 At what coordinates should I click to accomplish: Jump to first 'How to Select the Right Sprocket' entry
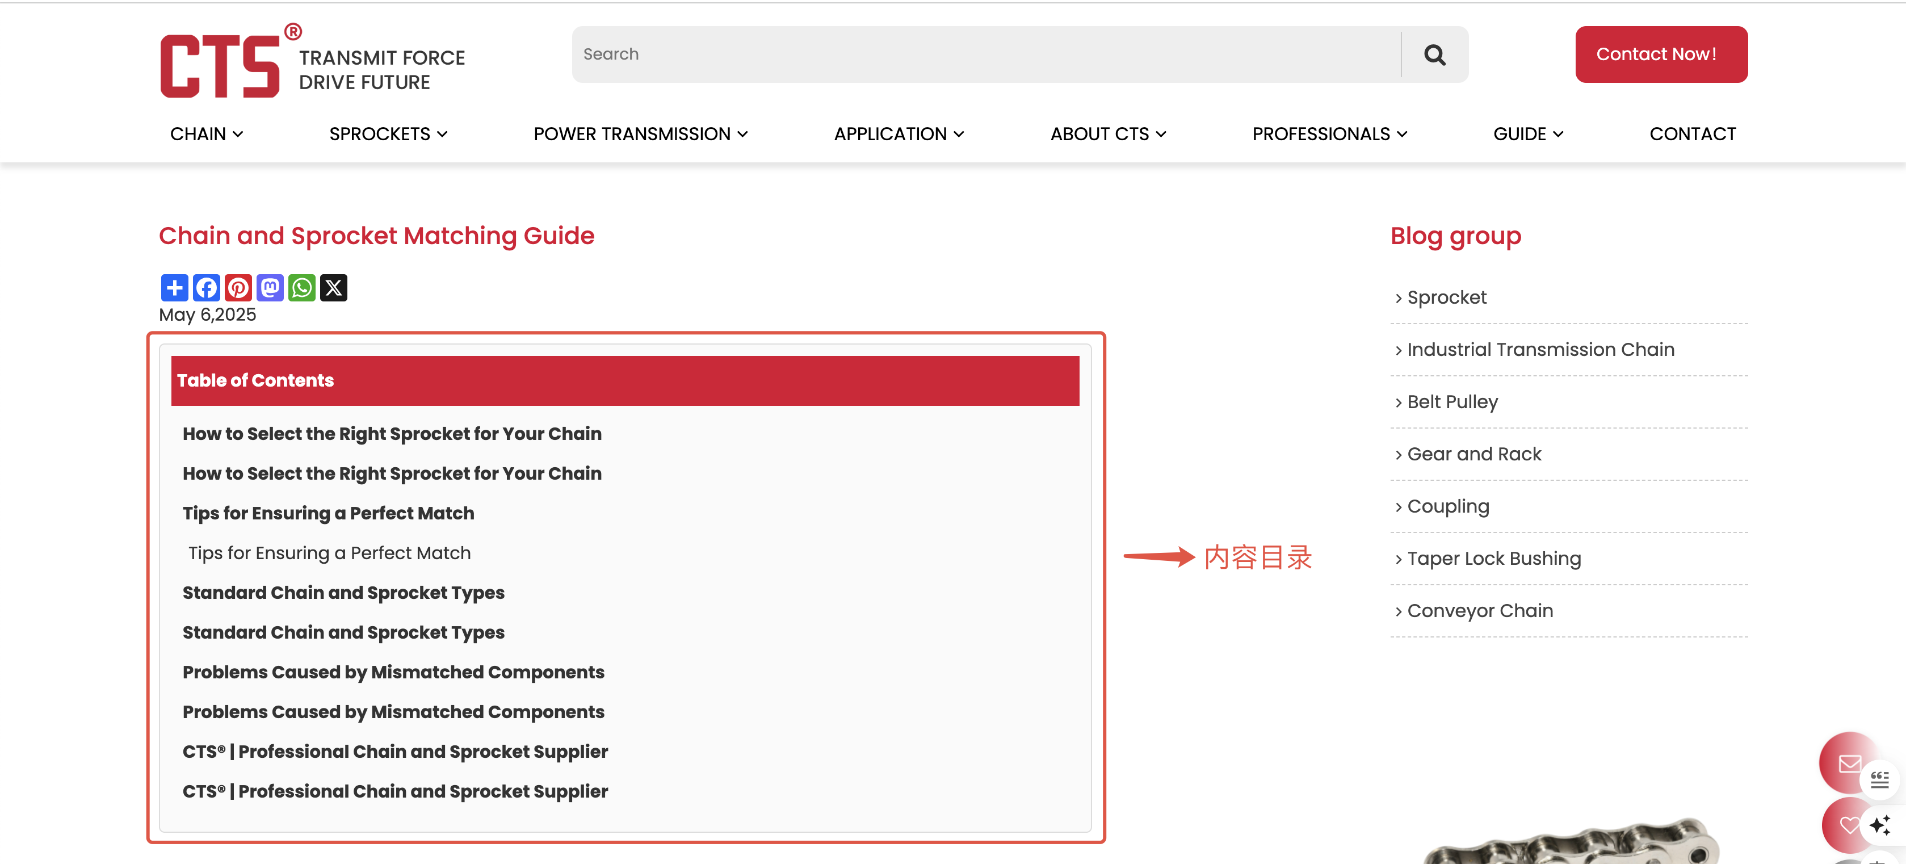[392, 434]
